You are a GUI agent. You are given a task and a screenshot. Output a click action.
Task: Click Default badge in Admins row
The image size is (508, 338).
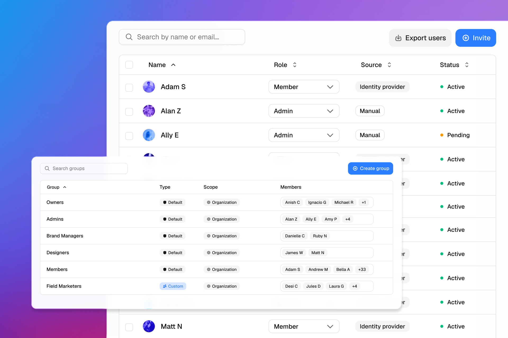[173, 219]
